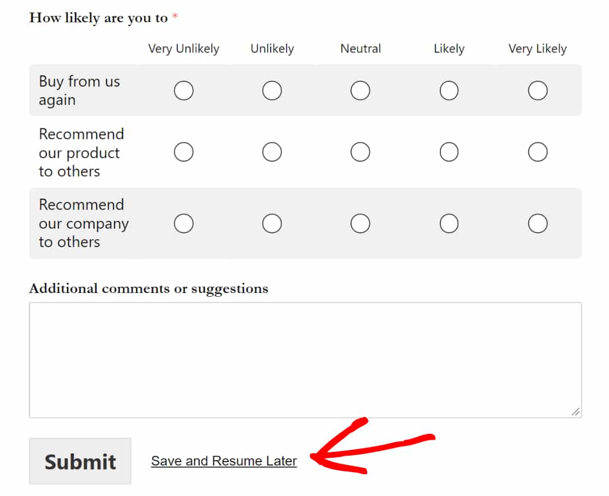Select Unlikely for Buy from us again

click(x=272, y=91)
